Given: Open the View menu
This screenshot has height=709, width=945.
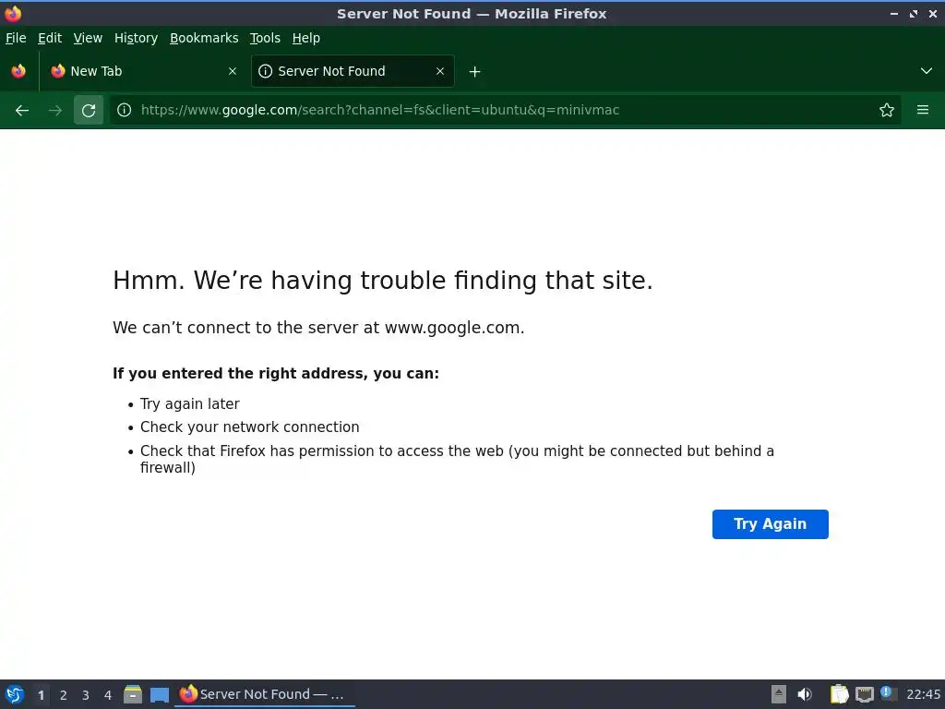Looking at the screenshot, I should (88, 38).
